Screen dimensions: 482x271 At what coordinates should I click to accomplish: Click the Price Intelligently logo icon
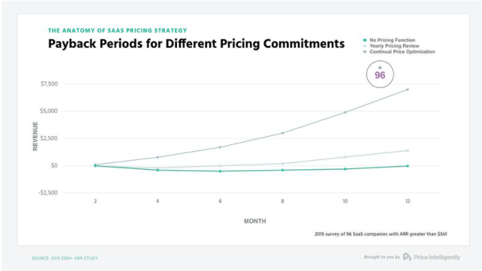(x=407, y=257)
